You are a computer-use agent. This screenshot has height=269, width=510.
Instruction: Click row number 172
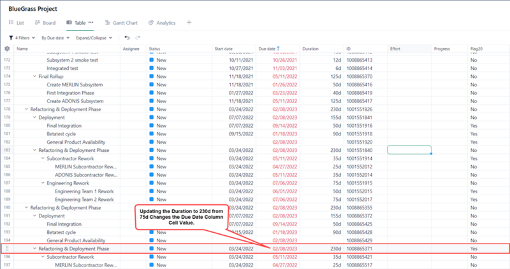(x=7, y=60)
